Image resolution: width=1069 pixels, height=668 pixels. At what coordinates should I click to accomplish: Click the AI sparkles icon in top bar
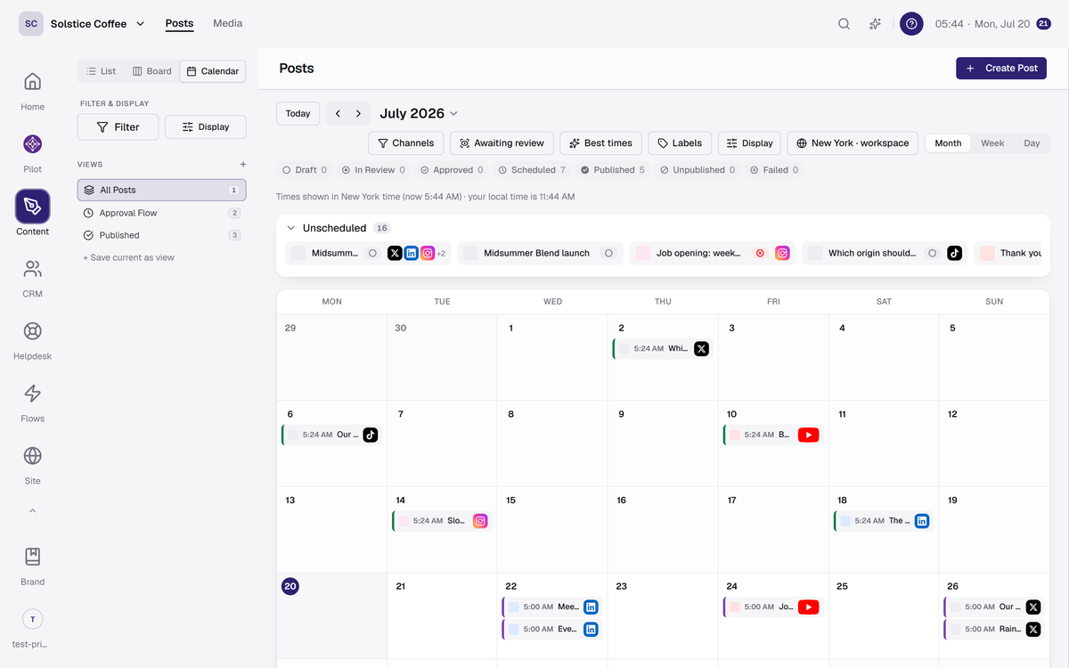[x=876, y=24]
